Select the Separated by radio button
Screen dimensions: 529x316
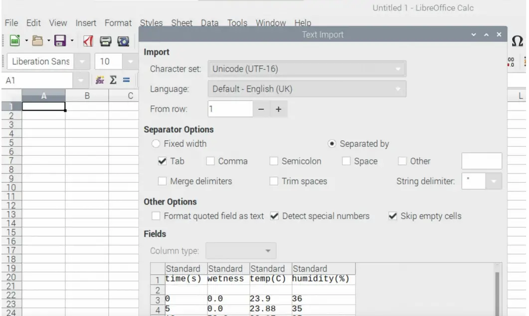tap(332, 144)
